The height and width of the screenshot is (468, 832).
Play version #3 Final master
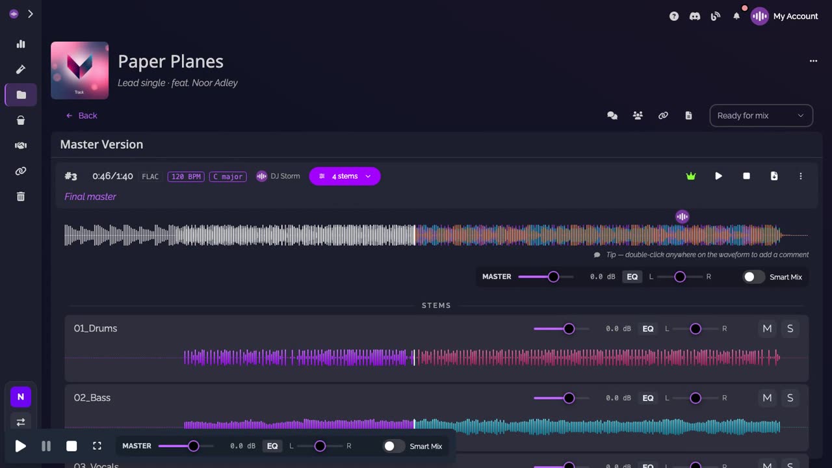coord(718,176)
